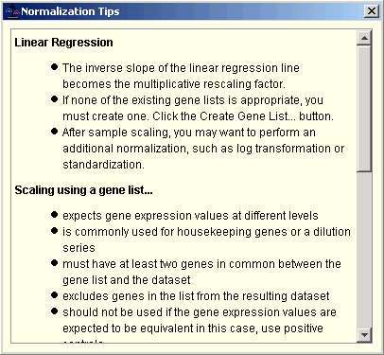The height and width of the screenshot is (355, 384).
Task: Click the scrollbar down arrow
Action: click(x=364, y=335)
